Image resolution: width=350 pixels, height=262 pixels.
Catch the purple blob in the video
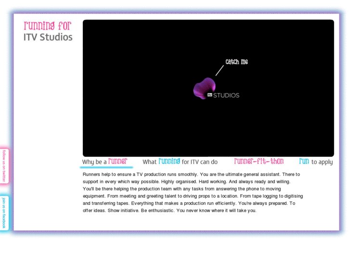tap(204, 88)
